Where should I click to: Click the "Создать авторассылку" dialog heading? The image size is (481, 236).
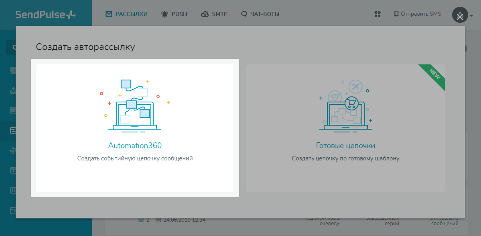point(85,47)
